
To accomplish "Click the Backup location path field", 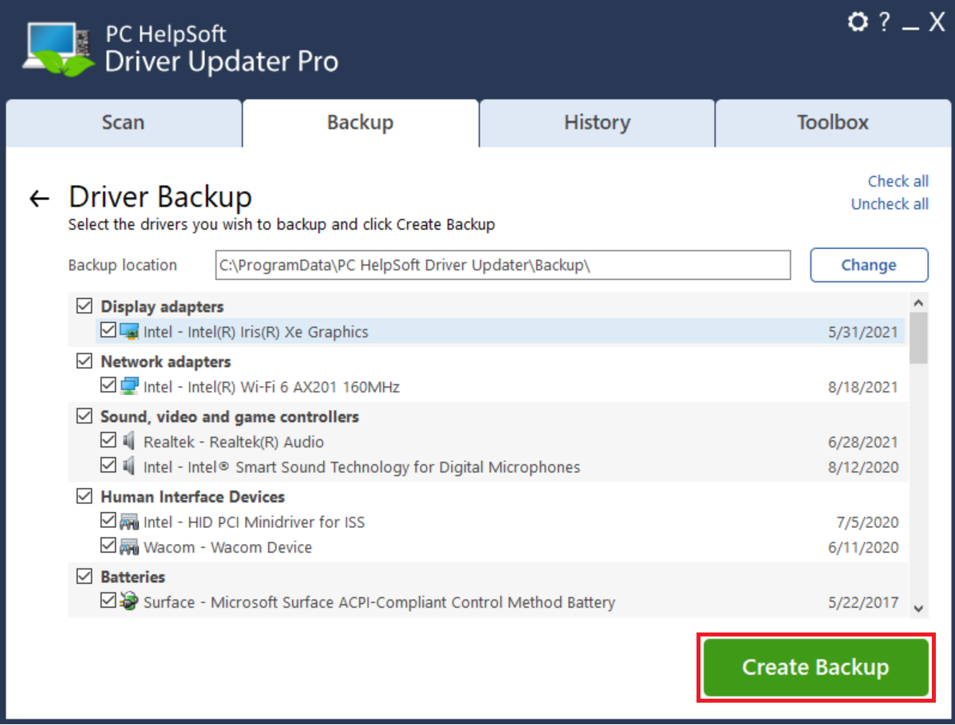I will pyautogui.click(x=503, y=265).
